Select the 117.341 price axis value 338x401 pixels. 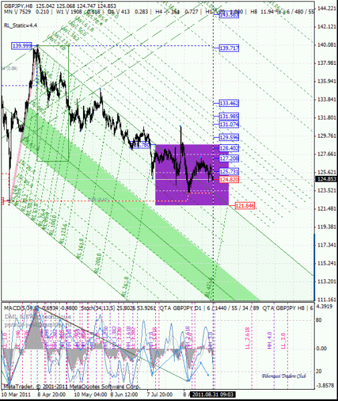tap(327, 245)
